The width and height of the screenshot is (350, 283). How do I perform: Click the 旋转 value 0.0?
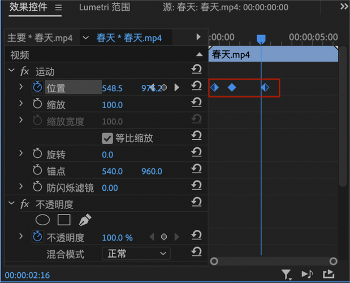(107, 155)
